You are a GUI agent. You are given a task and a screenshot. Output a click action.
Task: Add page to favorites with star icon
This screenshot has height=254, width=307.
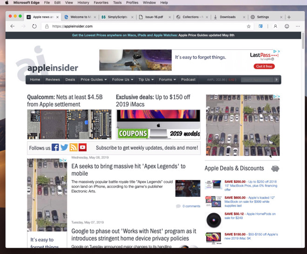point(249,26)
